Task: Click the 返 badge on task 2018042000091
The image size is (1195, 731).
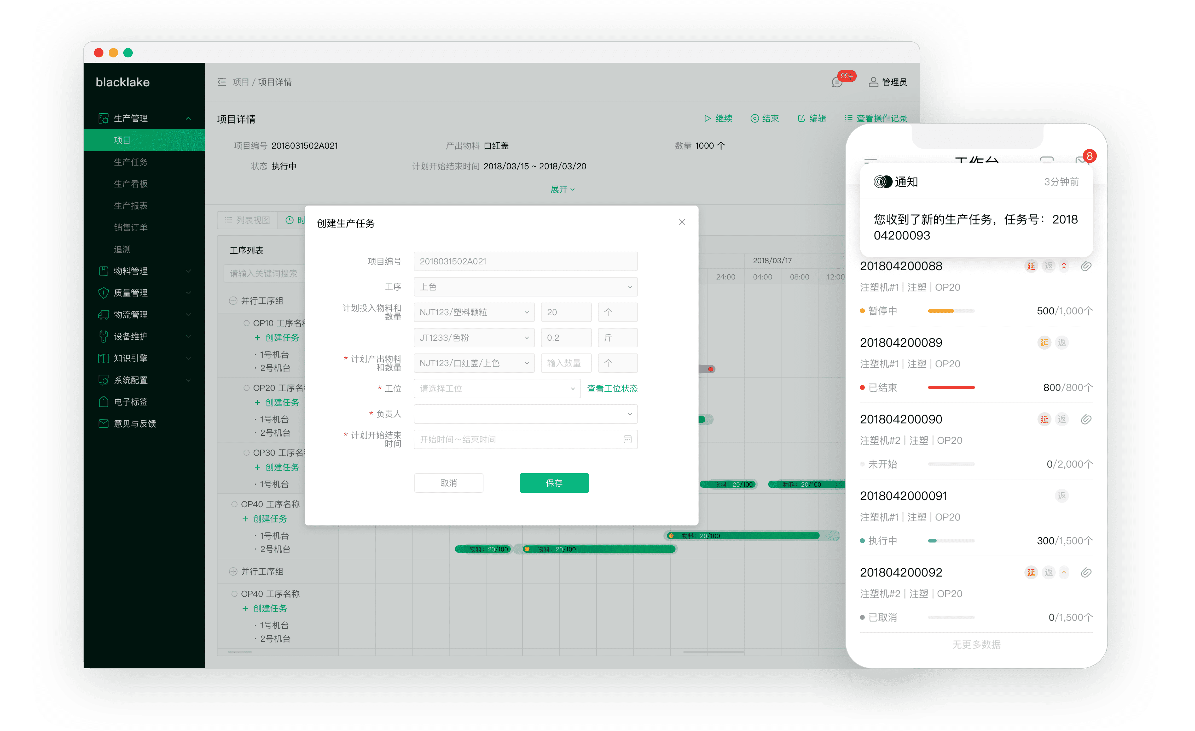Action: click(1062, 496)
